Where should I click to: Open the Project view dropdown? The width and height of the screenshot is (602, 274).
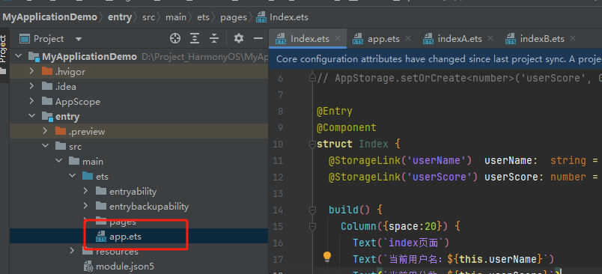point(79,39)
